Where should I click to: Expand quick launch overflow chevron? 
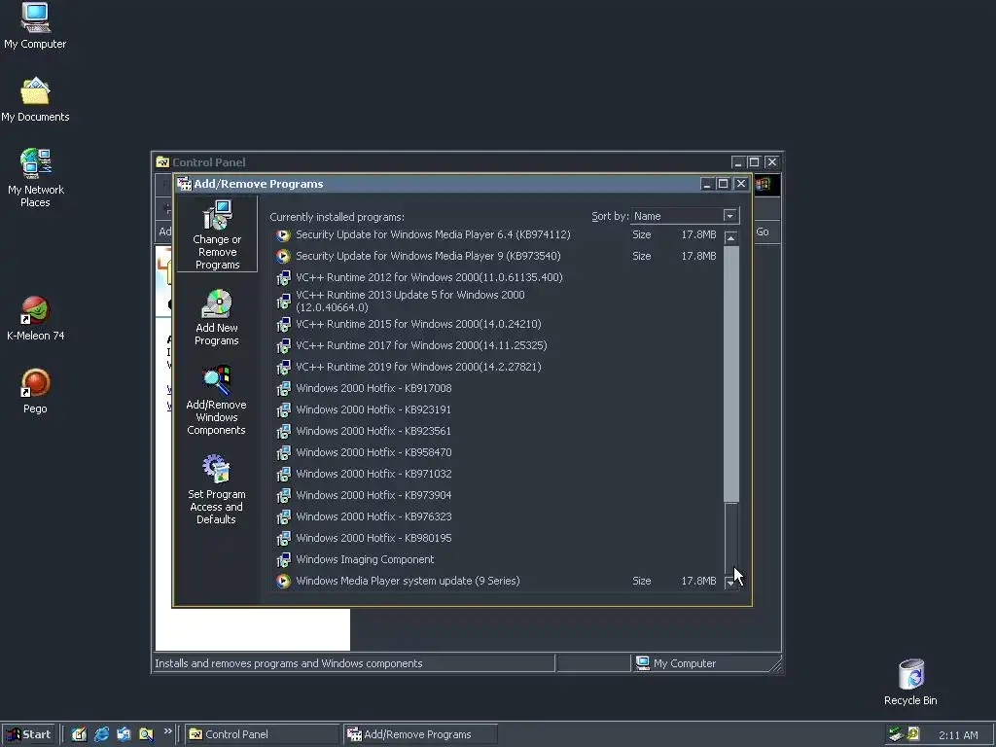167,731
